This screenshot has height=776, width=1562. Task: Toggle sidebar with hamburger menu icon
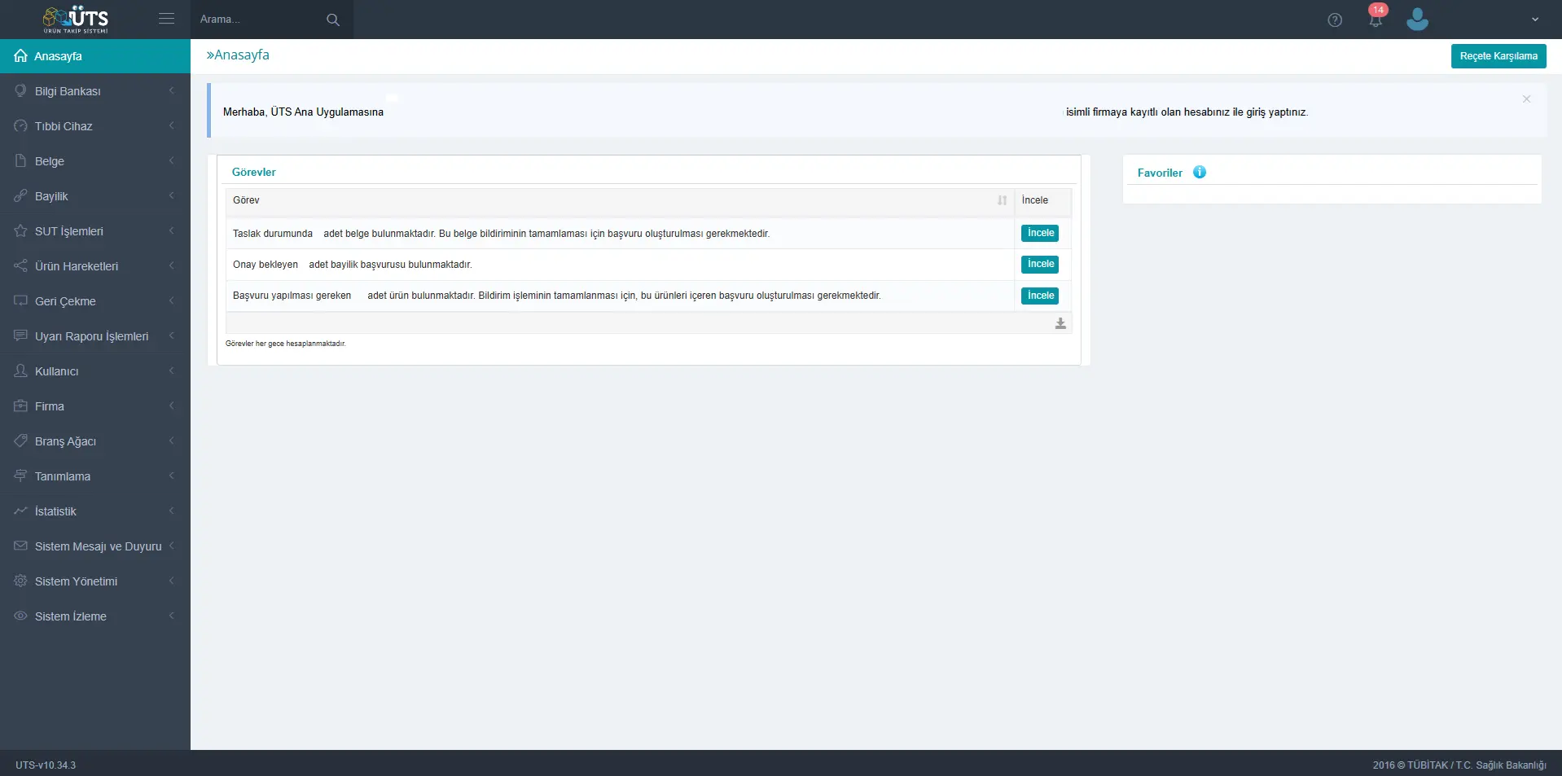pyautogui.click(x=166, y=19)
